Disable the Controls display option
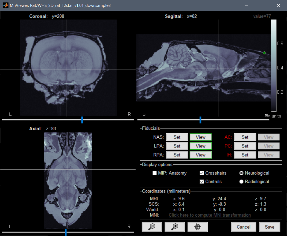 pos(201,181)
